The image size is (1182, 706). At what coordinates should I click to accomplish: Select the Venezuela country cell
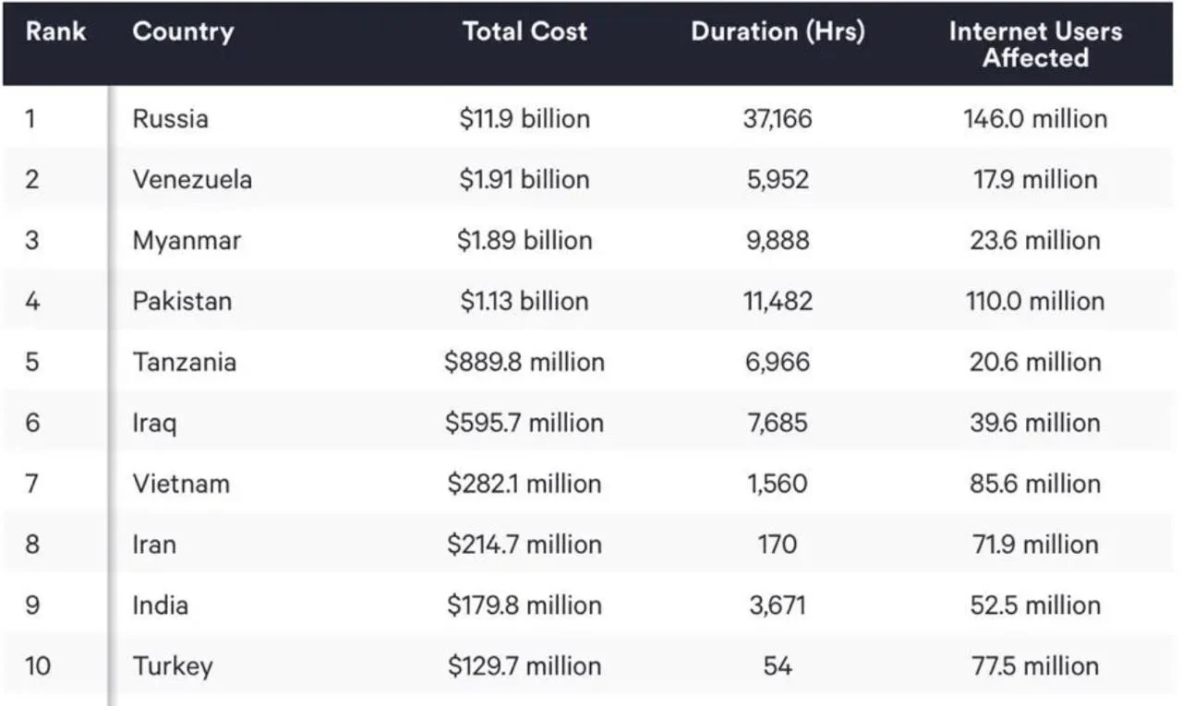192,179
